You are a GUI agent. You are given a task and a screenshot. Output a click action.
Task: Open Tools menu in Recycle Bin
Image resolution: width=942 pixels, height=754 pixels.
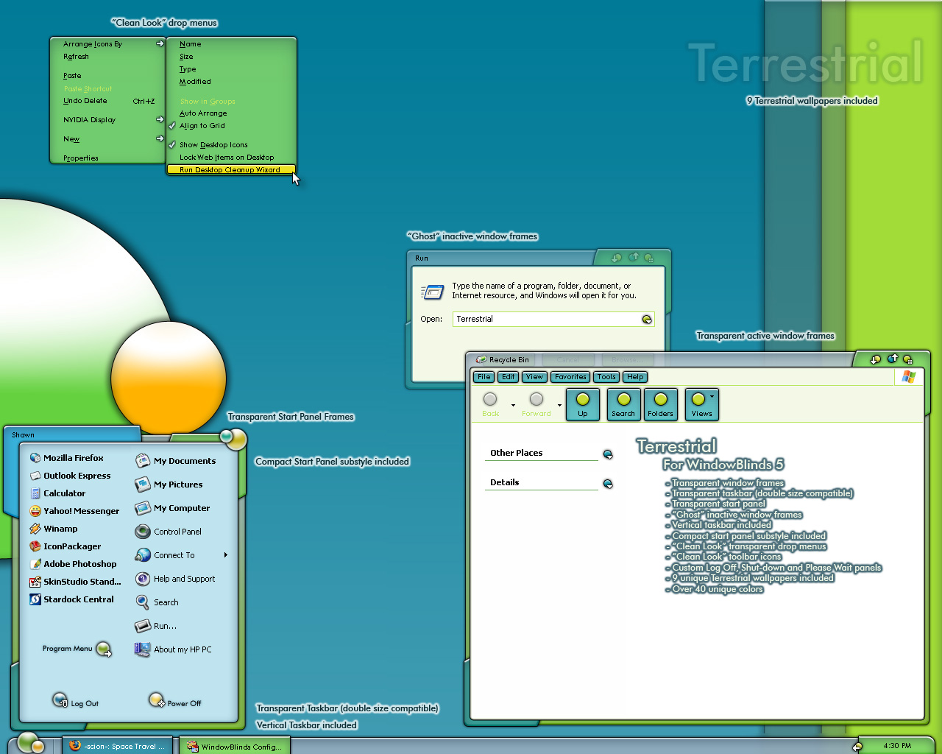click(606, 377)
